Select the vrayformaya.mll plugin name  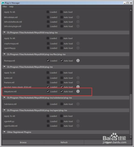(x=11, y=44)
